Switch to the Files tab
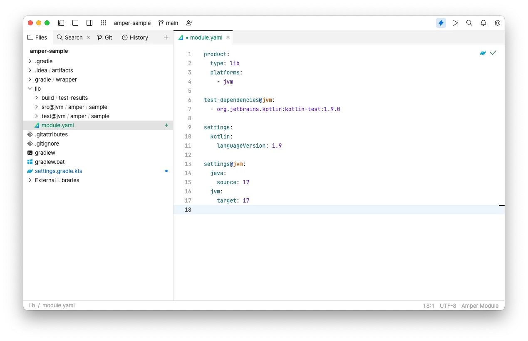This screenshot has height=341, width=528. [x=37, y=37]
